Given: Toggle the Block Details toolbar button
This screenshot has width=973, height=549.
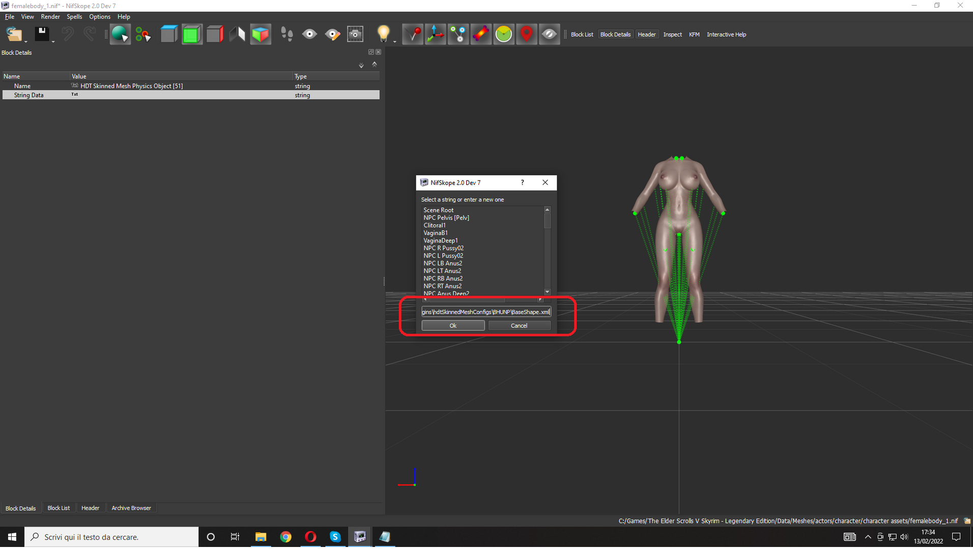Looking at the screenshot, I should (615, 35).
